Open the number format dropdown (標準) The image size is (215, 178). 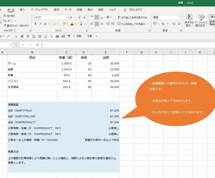coord(179,17)
